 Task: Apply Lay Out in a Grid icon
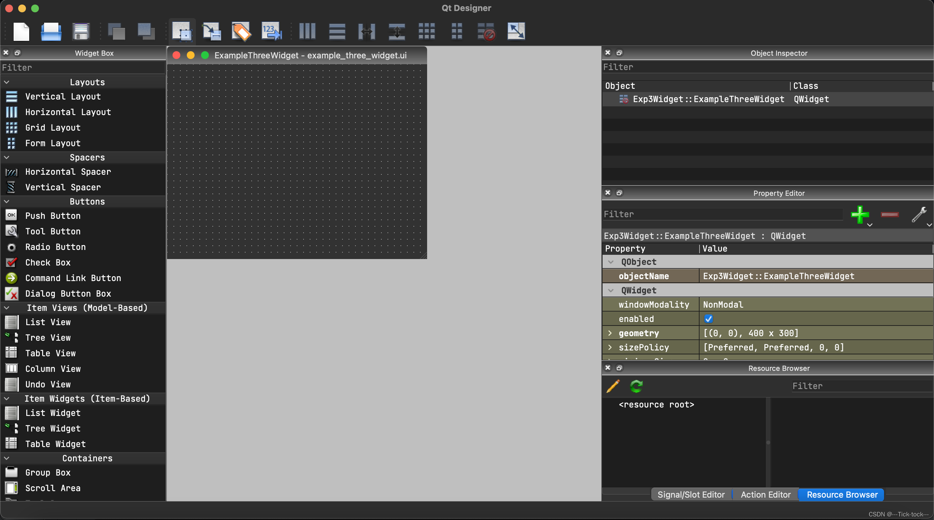point(426,31)
